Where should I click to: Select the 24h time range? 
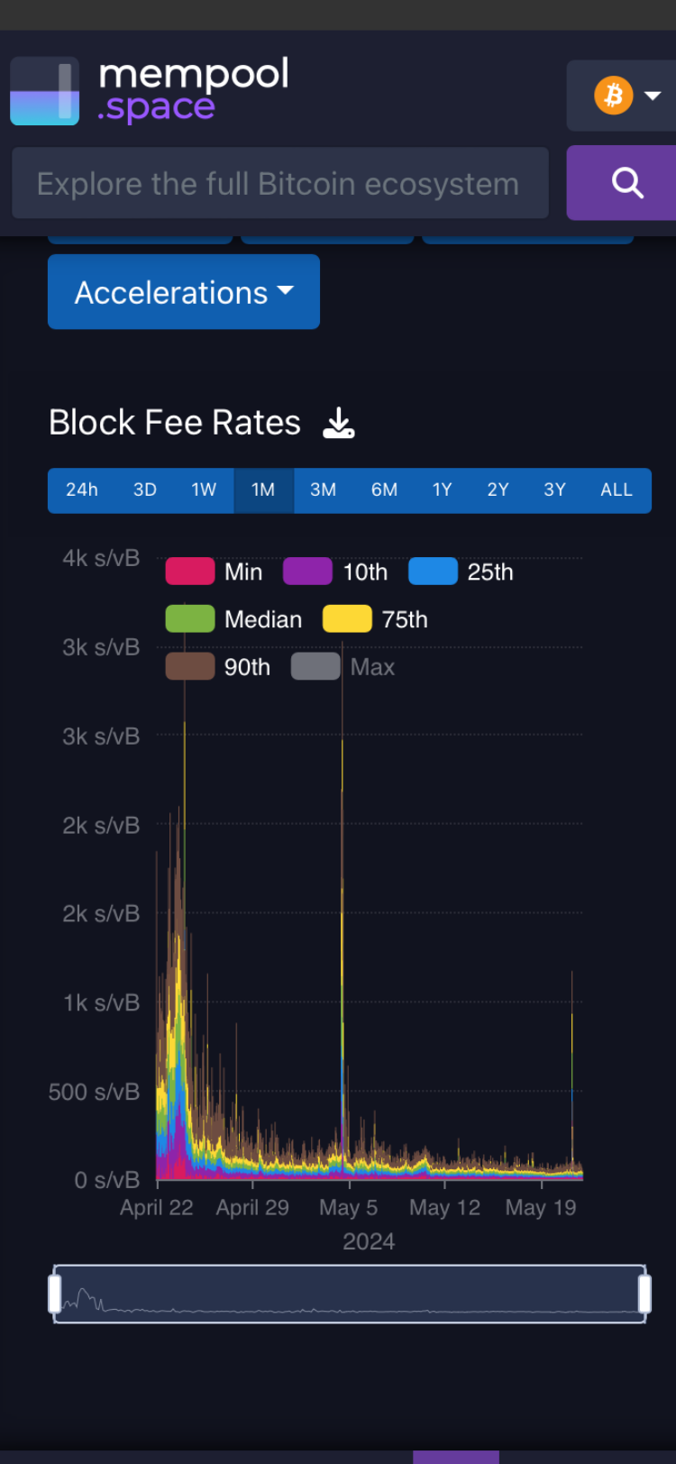82,490
